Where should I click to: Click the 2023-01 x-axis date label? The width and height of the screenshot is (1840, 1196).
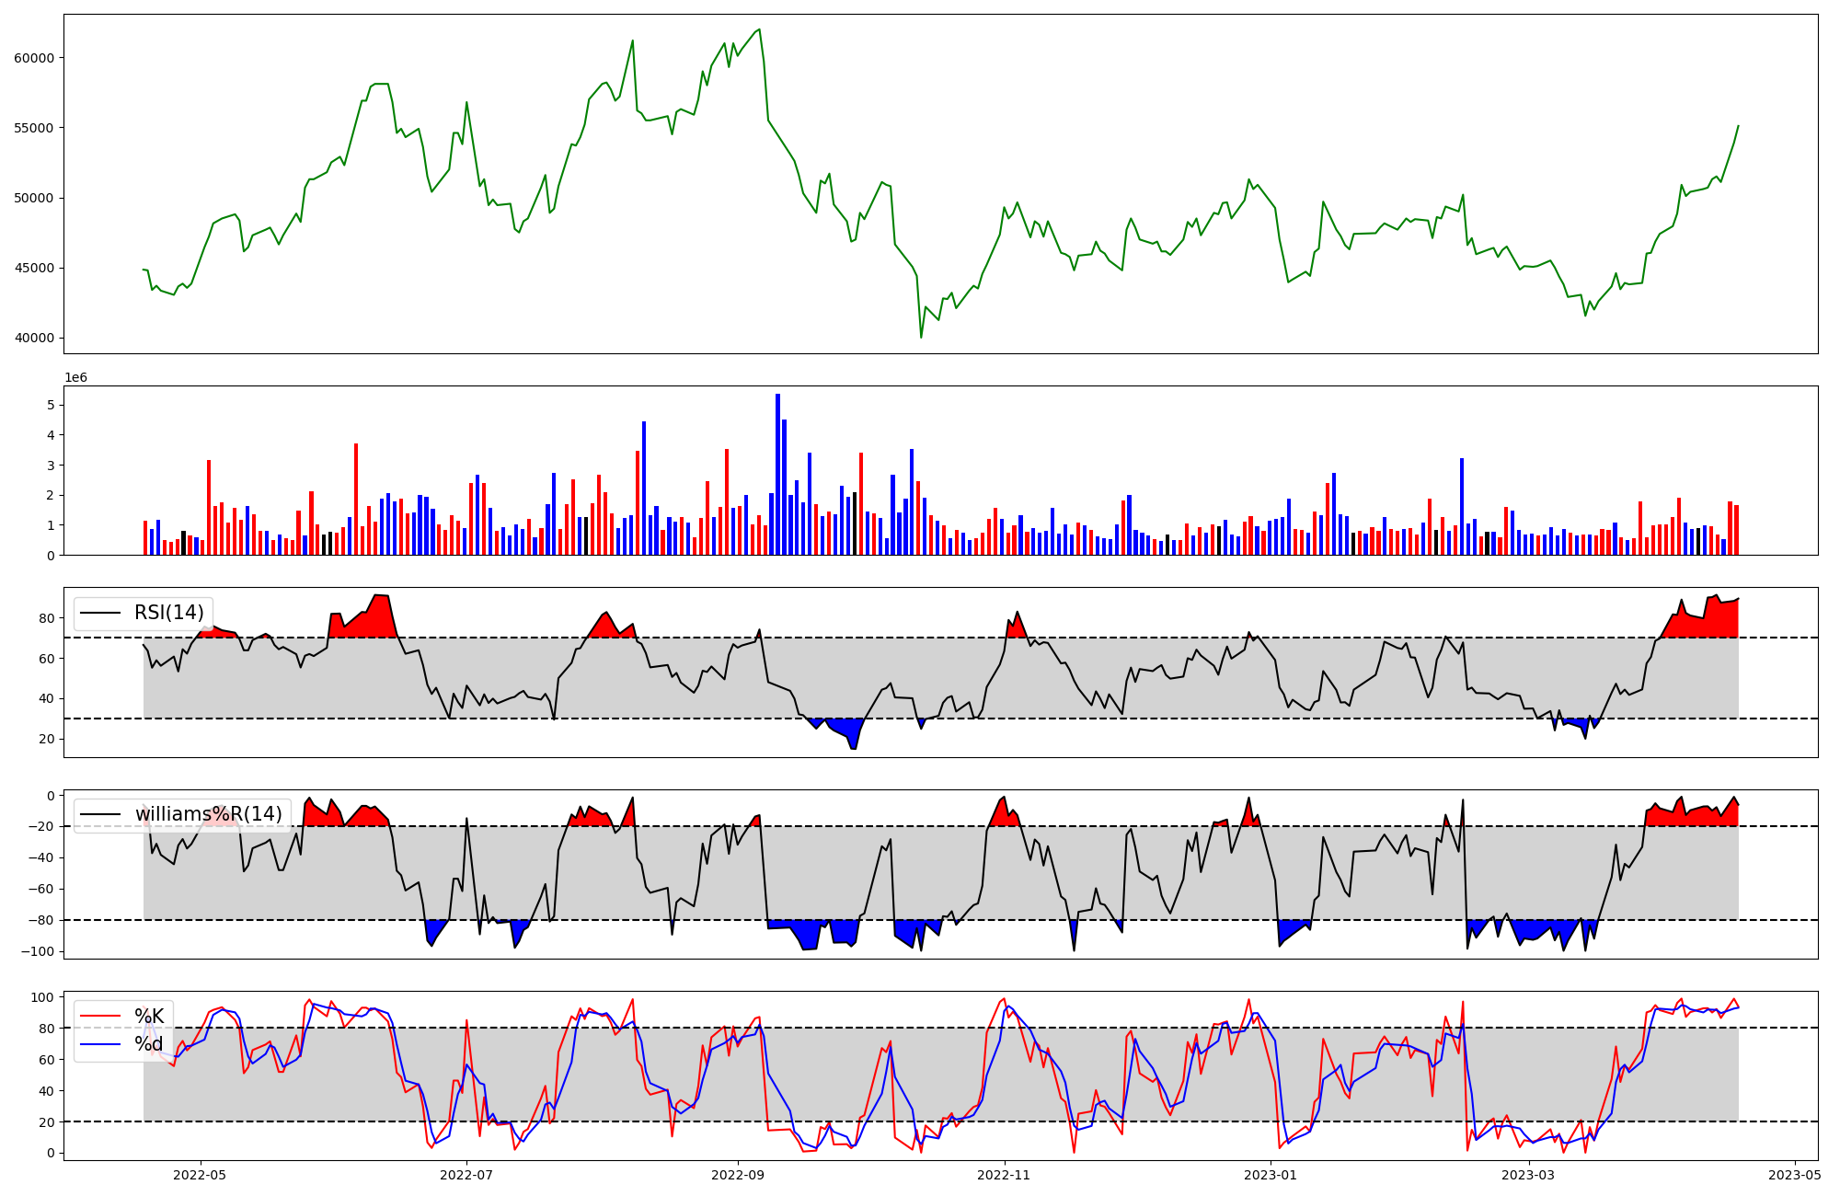click(x=1271, y=1175)
